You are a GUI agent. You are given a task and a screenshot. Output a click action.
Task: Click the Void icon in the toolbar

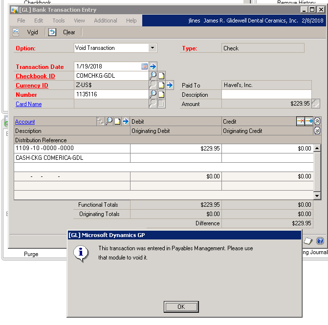point(16,32)
